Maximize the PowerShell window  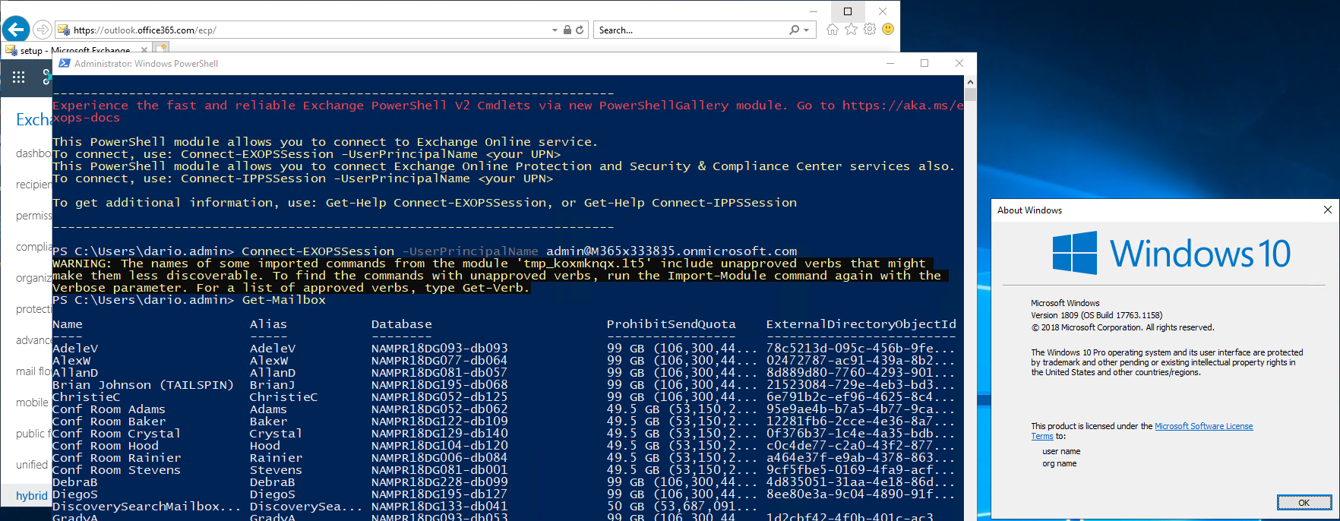point(924,63)
